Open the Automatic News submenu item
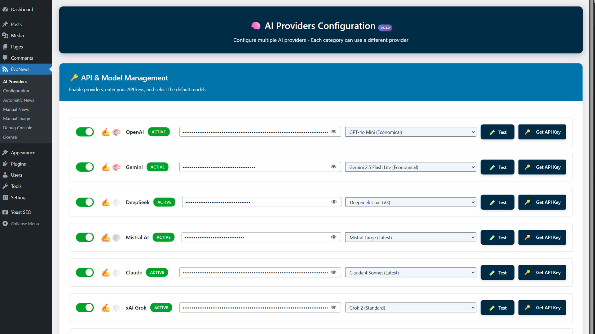The width and height of the screenshot is (595, 334). (x=19, y=100)
